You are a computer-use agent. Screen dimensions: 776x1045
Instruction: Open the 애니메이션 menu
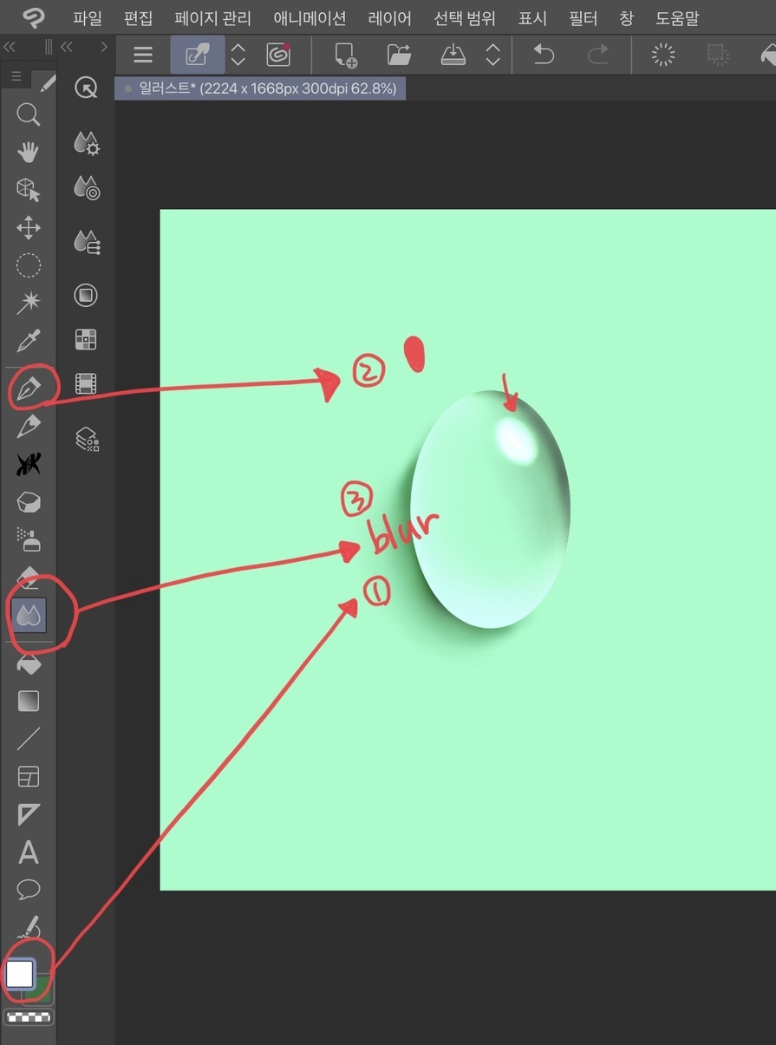point(310,18)
